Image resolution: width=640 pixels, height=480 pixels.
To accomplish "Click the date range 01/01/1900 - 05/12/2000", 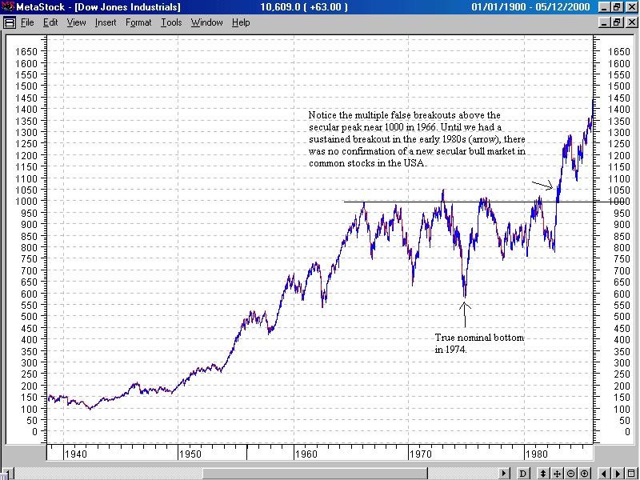I will click(530, 7).
